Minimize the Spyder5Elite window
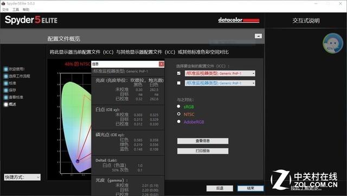Screen dimensions: 347x196 [316, 3]
